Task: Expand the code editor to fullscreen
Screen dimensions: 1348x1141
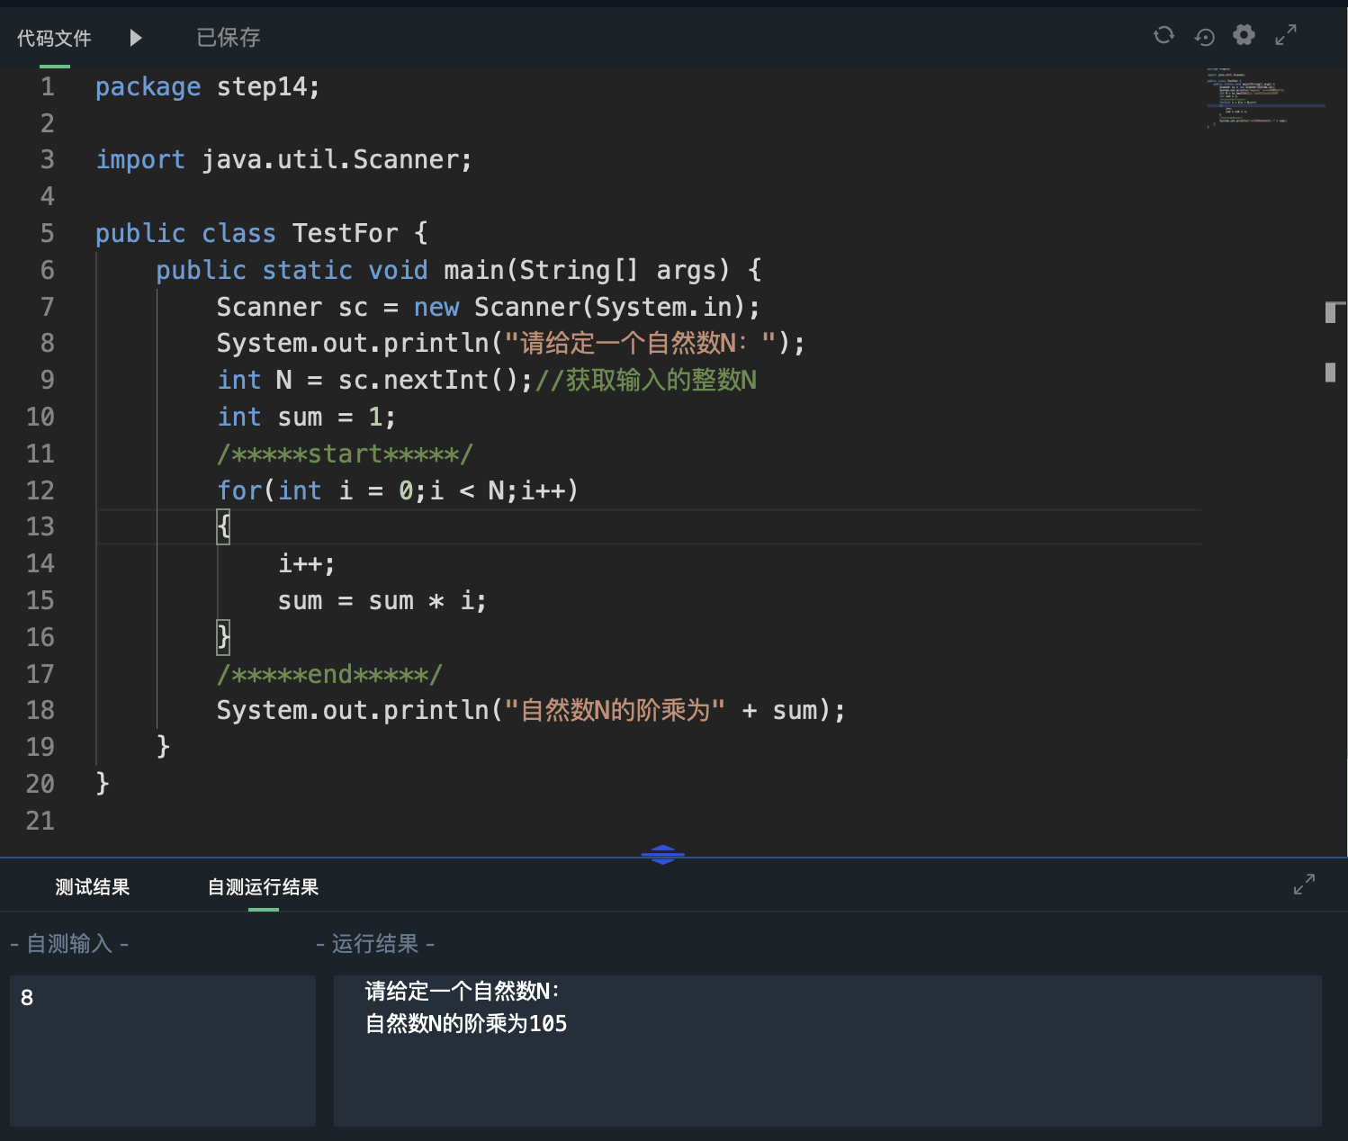Action: coord(1286,35)
